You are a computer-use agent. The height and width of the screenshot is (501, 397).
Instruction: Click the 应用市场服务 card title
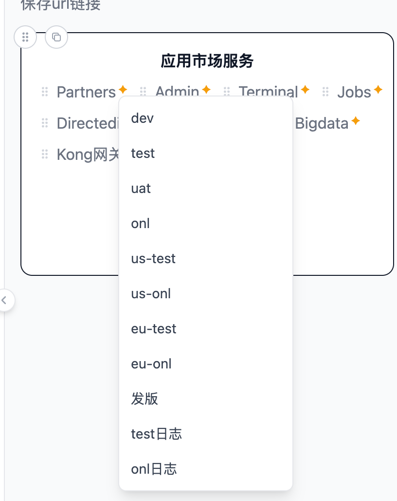[x=207, y=61]
